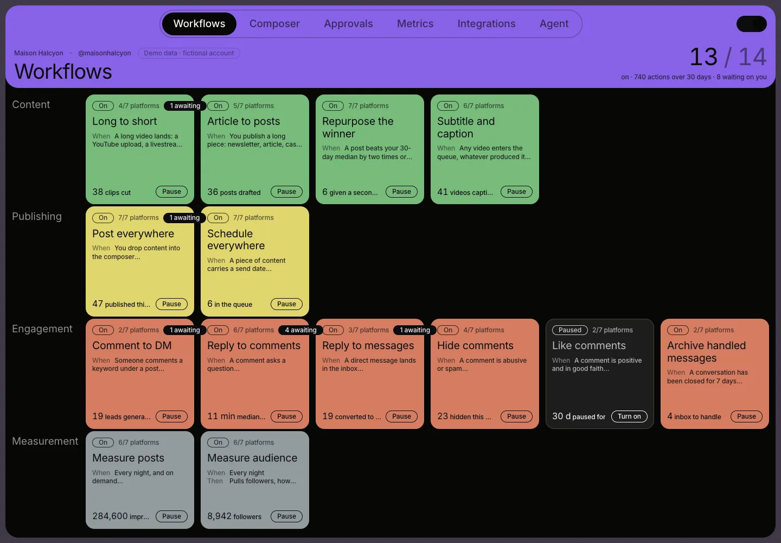This screenshot has width=781, height=543.
Task: Click the 1 awaiting badge on Reply to messages
Action: [x=415, y=330]
